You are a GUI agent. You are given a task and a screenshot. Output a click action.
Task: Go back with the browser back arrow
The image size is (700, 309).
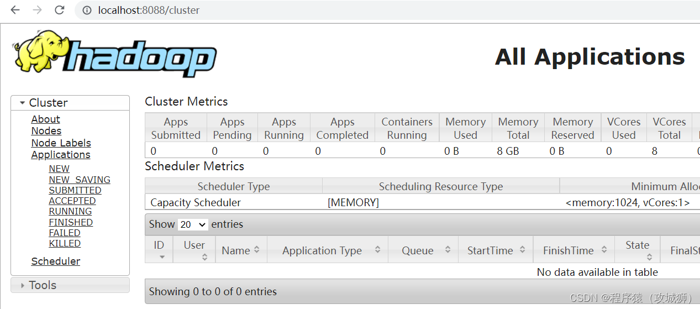click(15, 10)
